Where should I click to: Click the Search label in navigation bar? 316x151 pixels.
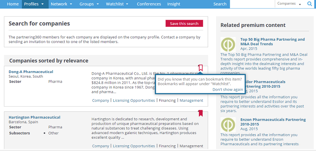click(220, 4)
